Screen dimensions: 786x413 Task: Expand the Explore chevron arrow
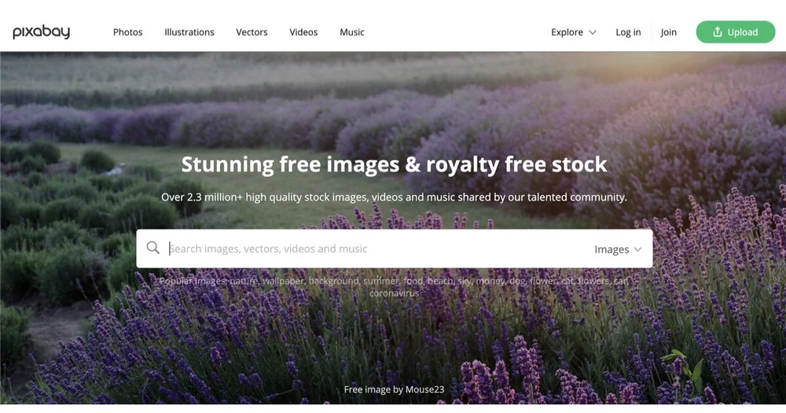tap(593, 32)
